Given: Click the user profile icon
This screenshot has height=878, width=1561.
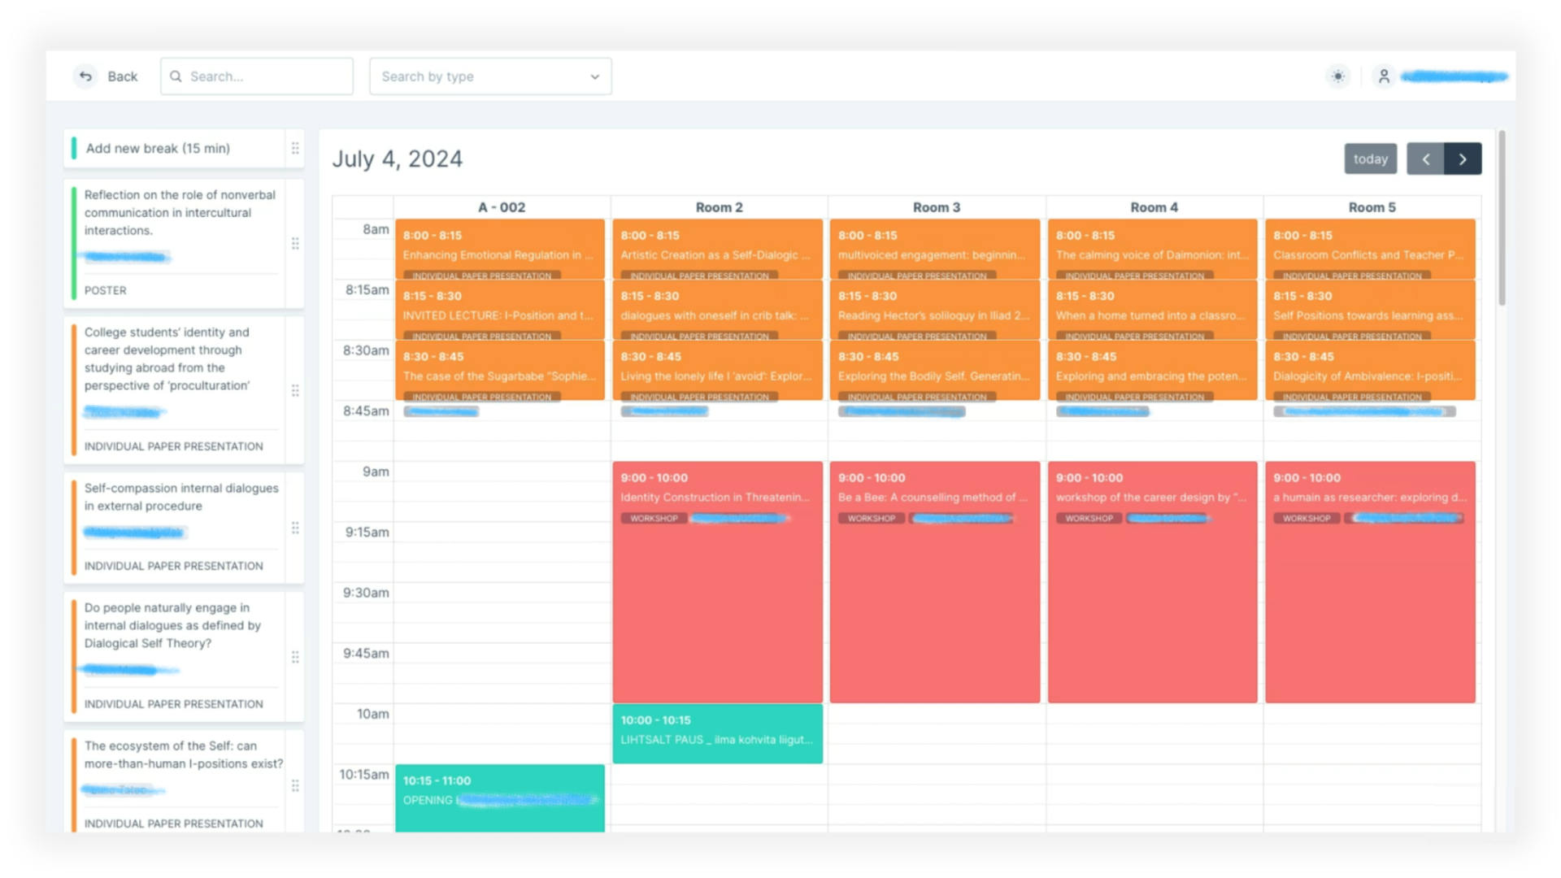Looking at the screenshot, I should pyautogui.click(x=1384, y=75).
